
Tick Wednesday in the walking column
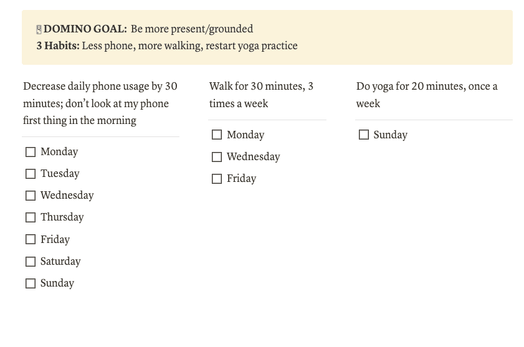217,157
